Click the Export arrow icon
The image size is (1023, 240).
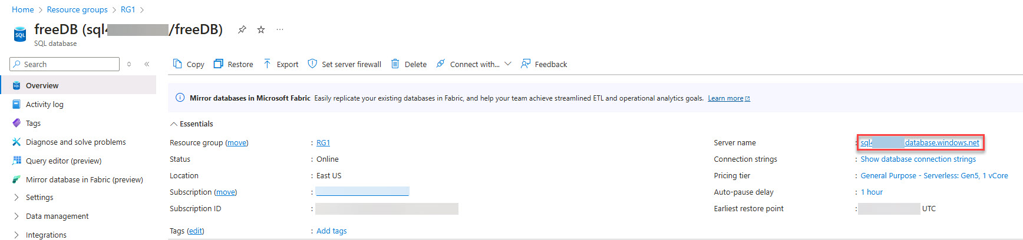tap(268, 64)
